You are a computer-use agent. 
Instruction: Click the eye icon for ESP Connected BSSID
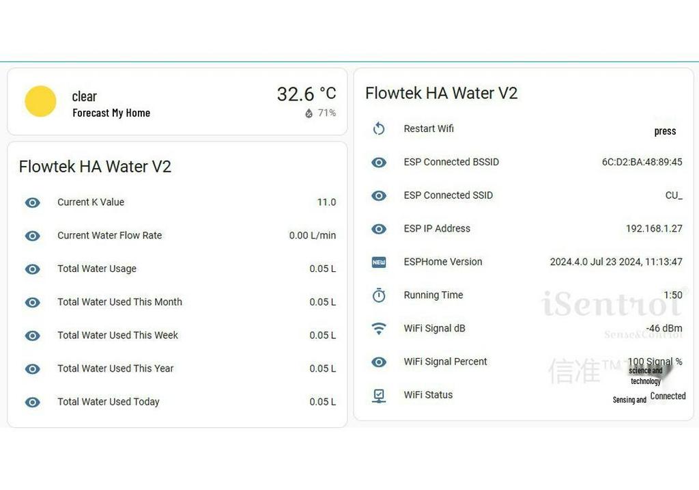[x=379, y=163]
